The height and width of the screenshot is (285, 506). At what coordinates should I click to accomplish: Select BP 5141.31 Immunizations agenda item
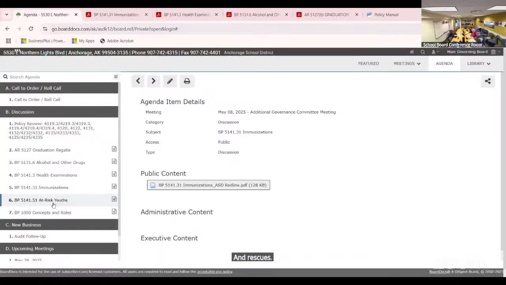39,187
